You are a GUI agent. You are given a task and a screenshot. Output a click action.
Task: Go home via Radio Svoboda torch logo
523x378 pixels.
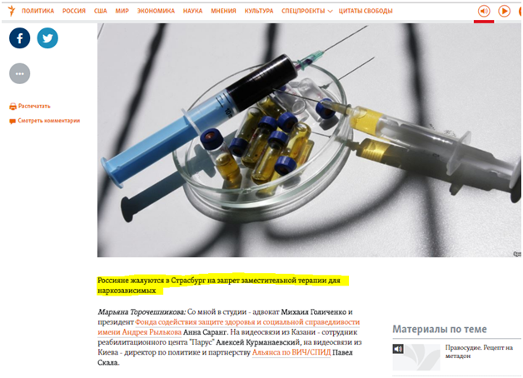pos(12,11)
